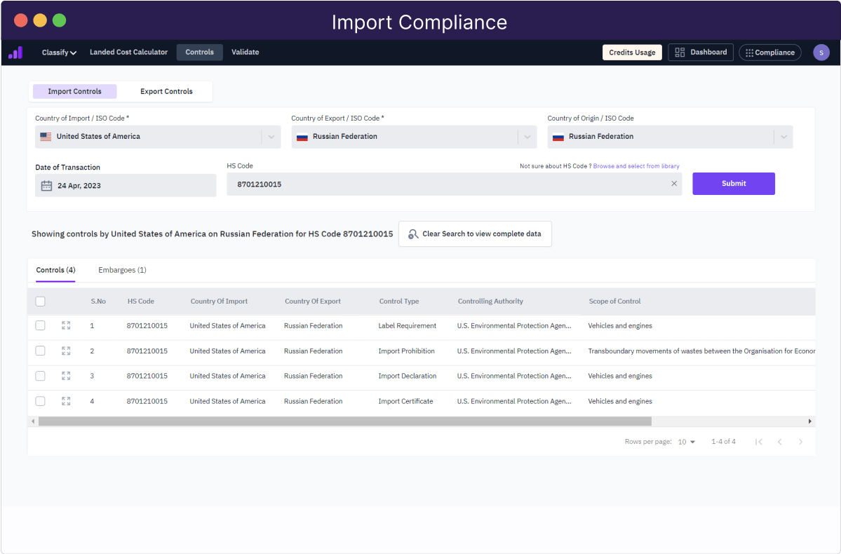The image size is (841, 554).
Task: Select all rows with header checkbox
Action: (x=40, y=301)
